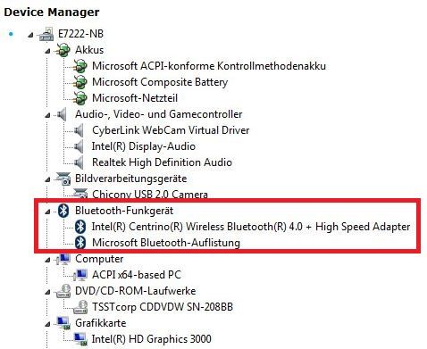The height and width of the screenshot is (349, 427).
Task: Click the Akkus battery category icon
Action: [63, 50]
